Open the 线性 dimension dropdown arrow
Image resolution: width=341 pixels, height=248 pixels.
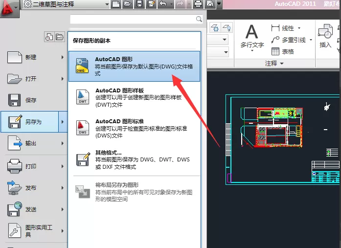click(x=299, y=28)
